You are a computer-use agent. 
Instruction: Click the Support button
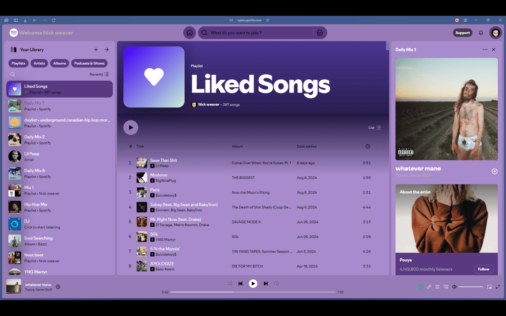click(x=463, y=33)
